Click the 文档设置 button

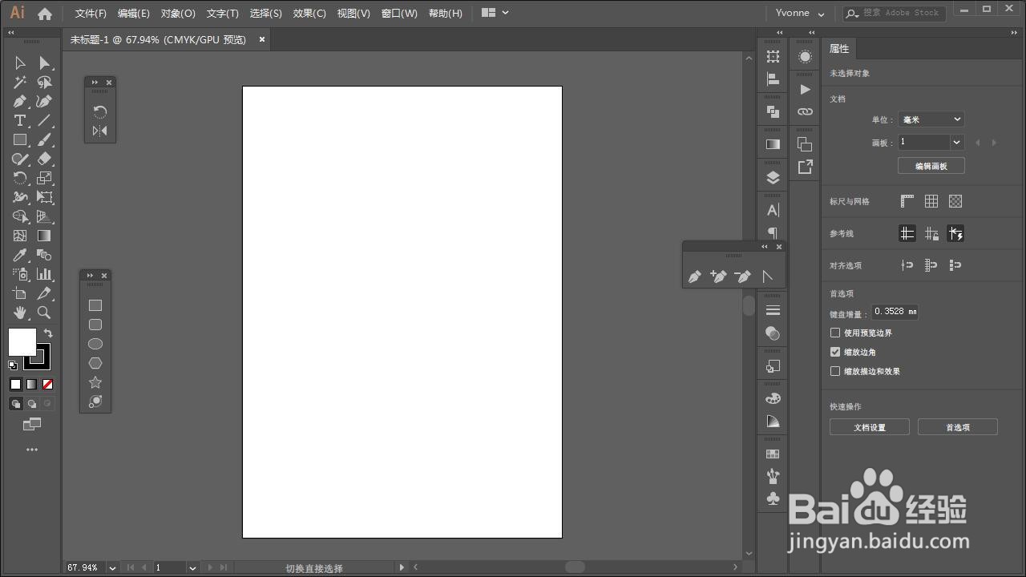tap(869, 426)
